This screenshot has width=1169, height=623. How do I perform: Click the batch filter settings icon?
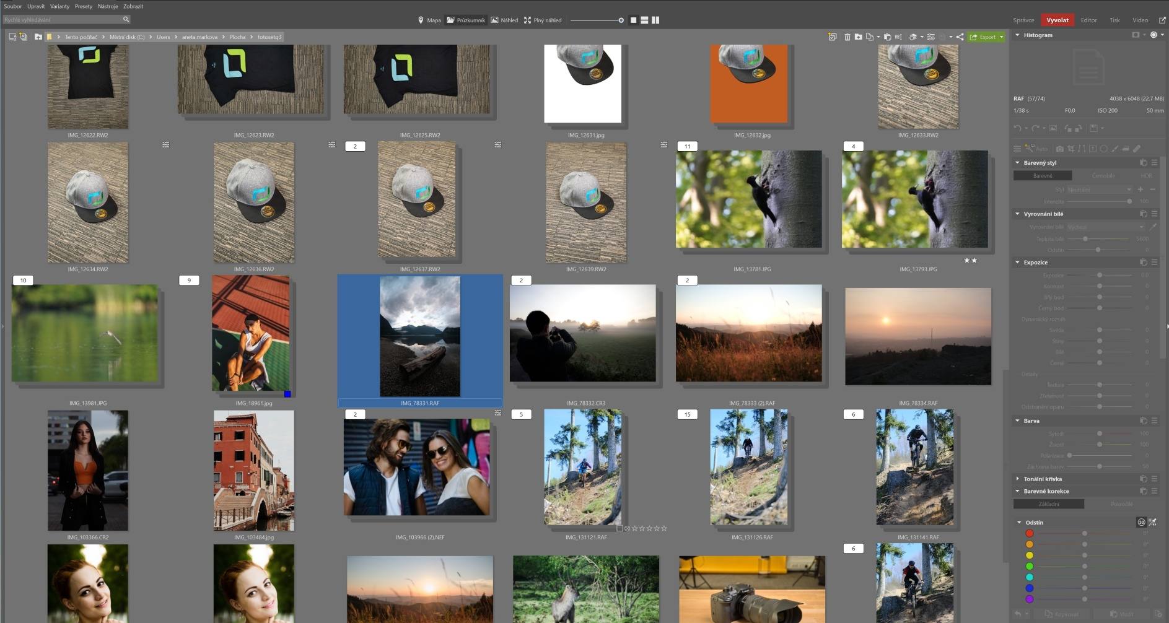click(930, 37)
